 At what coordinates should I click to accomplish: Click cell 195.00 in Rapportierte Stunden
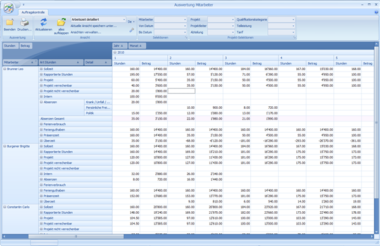(x=126, y=75)
